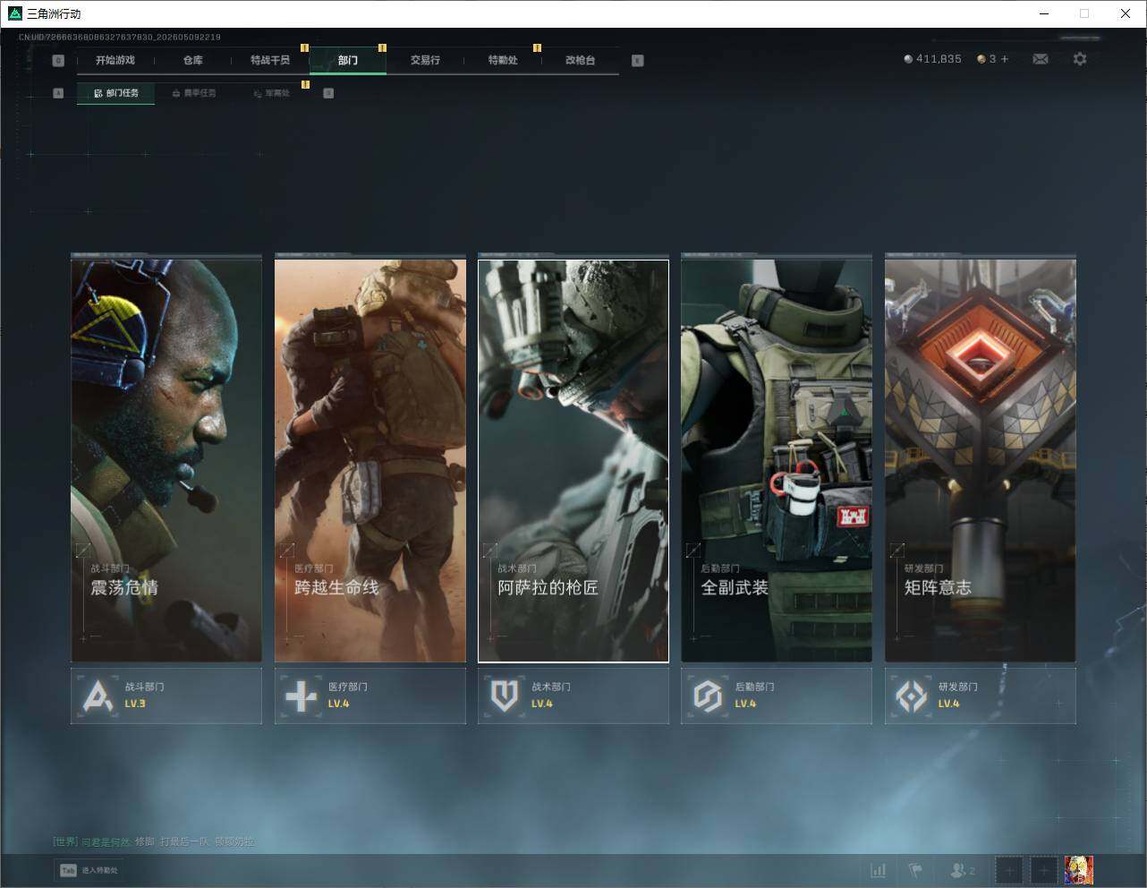Image resolution: width=1147 pixels, height=888 pixels.
Task: Click the A key previous sub-tab icon
Action: (x=58, y=93)
